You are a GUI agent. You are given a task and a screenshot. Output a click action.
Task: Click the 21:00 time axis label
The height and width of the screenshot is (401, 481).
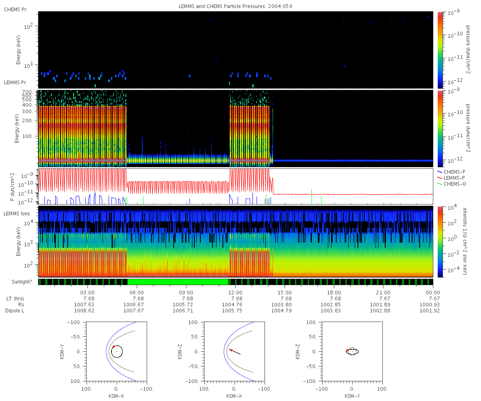384,293
